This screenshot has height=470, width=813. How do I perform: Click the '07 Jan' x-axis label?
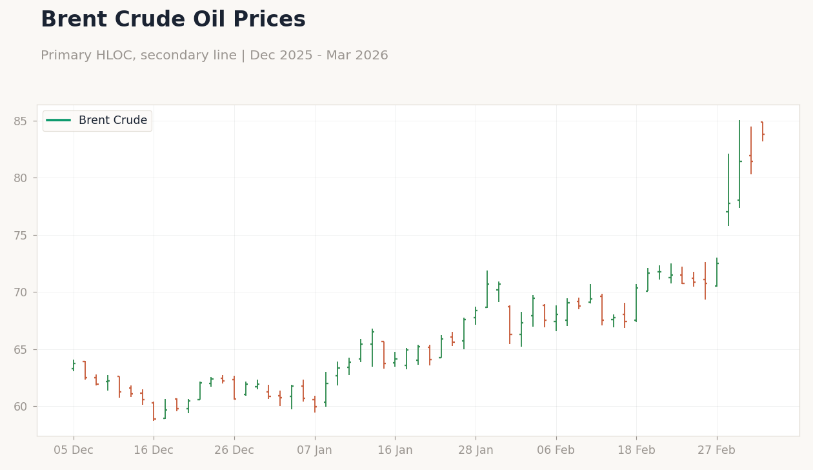[315, 451]
